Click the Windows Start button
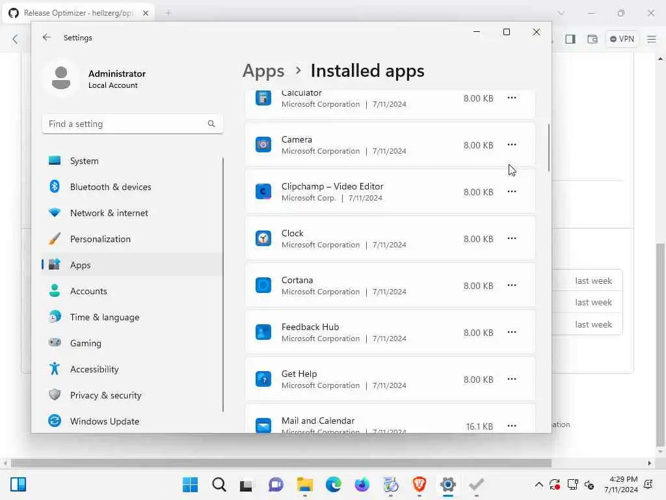 [x=190, y=484]
